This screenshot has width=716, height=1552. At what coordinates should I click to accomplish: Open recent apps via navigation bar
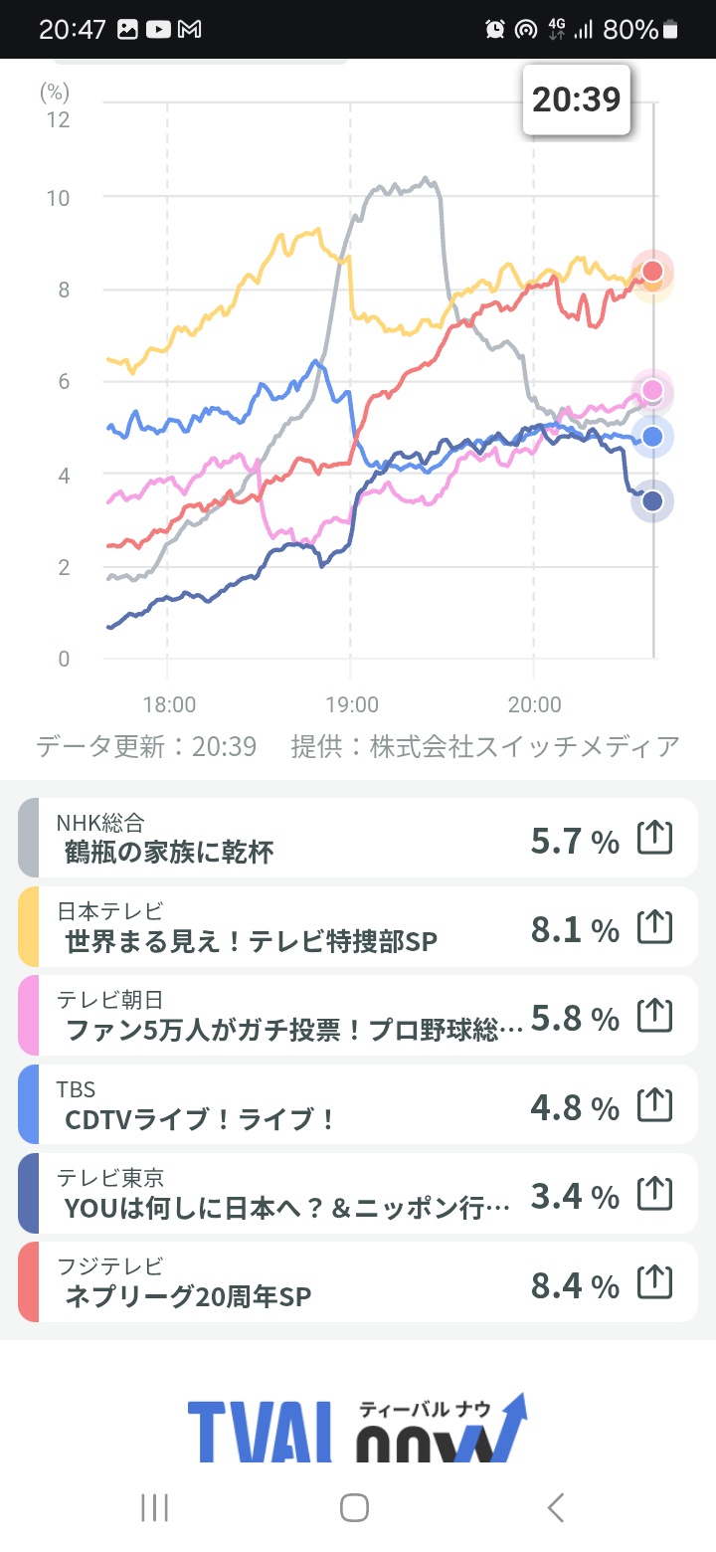tap(154, 1507)
